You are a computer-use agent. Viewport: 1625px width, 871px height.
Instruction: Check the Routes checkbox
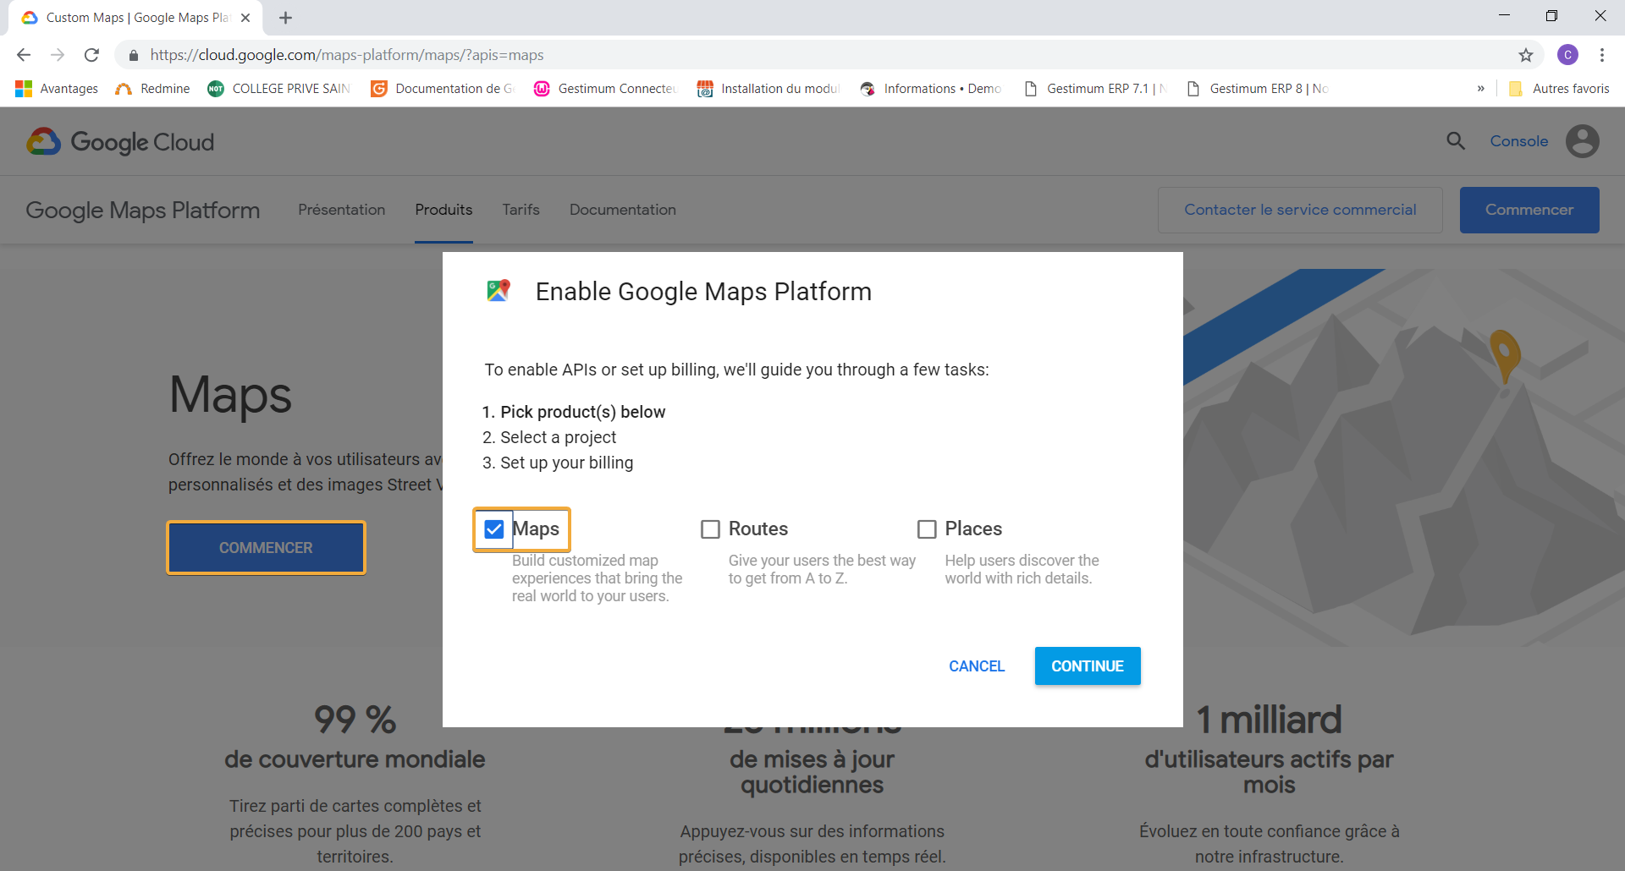(x=711, y=529)
